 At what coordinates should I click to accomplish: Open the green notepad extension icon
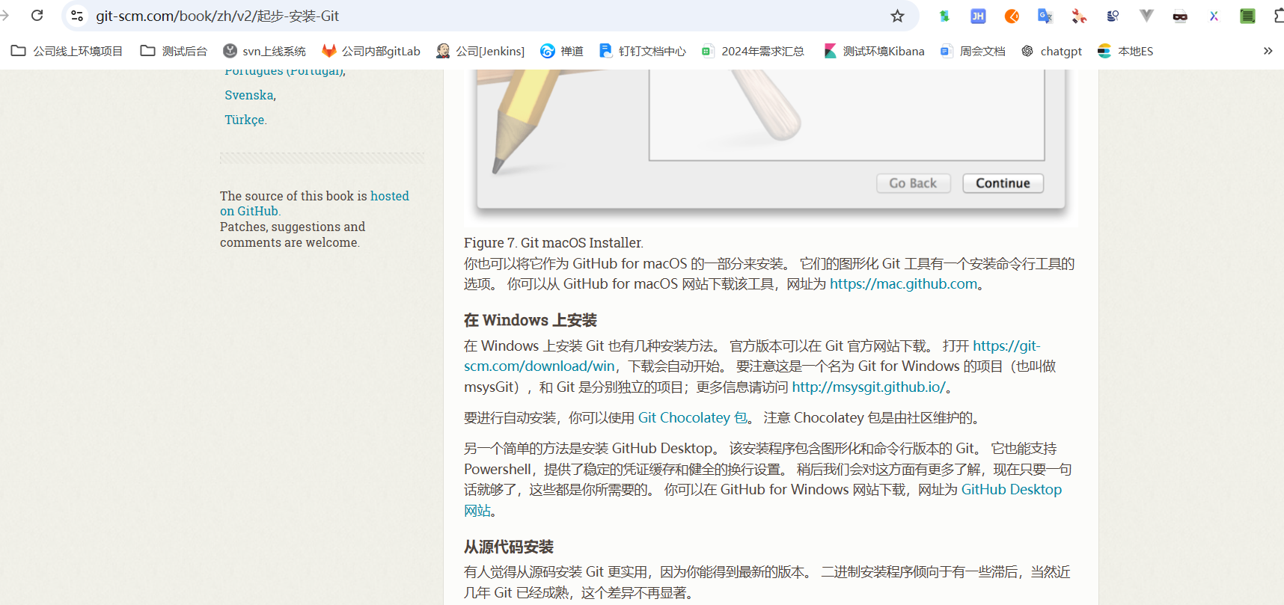coord(1247,16)
